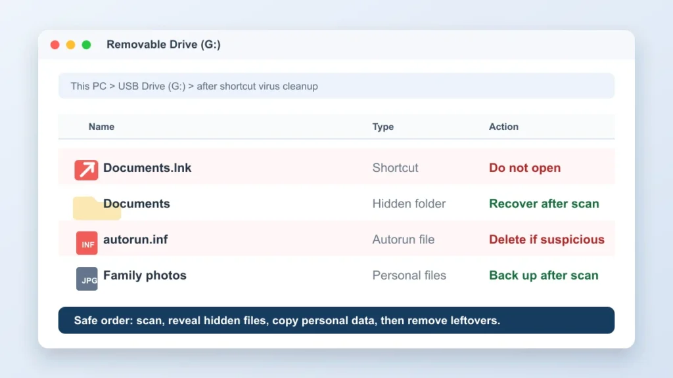Click the red shortcut arrow icon for Documents.lnk

tap(86, 170)
